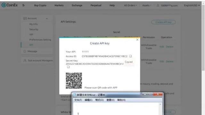Viewport: 205px width, 115px height.
Task: Click the API name 11111
Action: coord(85,52)
